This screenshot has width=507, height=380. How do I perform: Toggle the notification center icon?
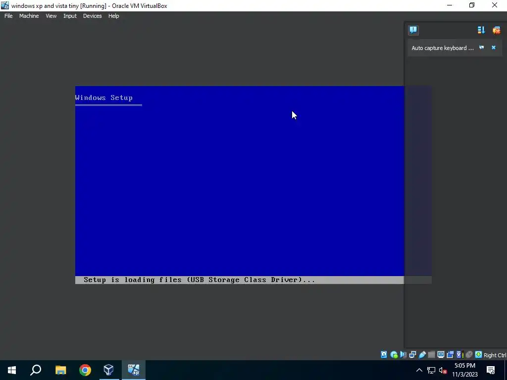point(413,30)
